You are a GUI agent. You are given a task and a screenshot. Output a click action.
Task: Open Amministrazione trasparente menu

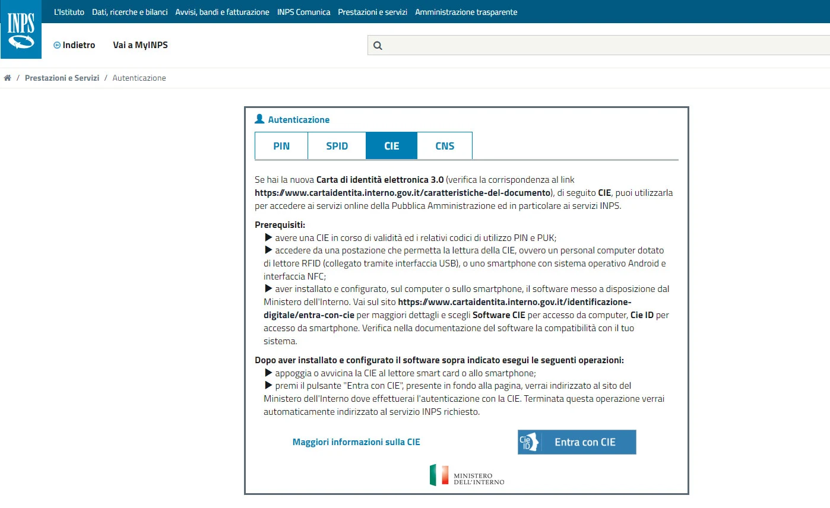466,12
